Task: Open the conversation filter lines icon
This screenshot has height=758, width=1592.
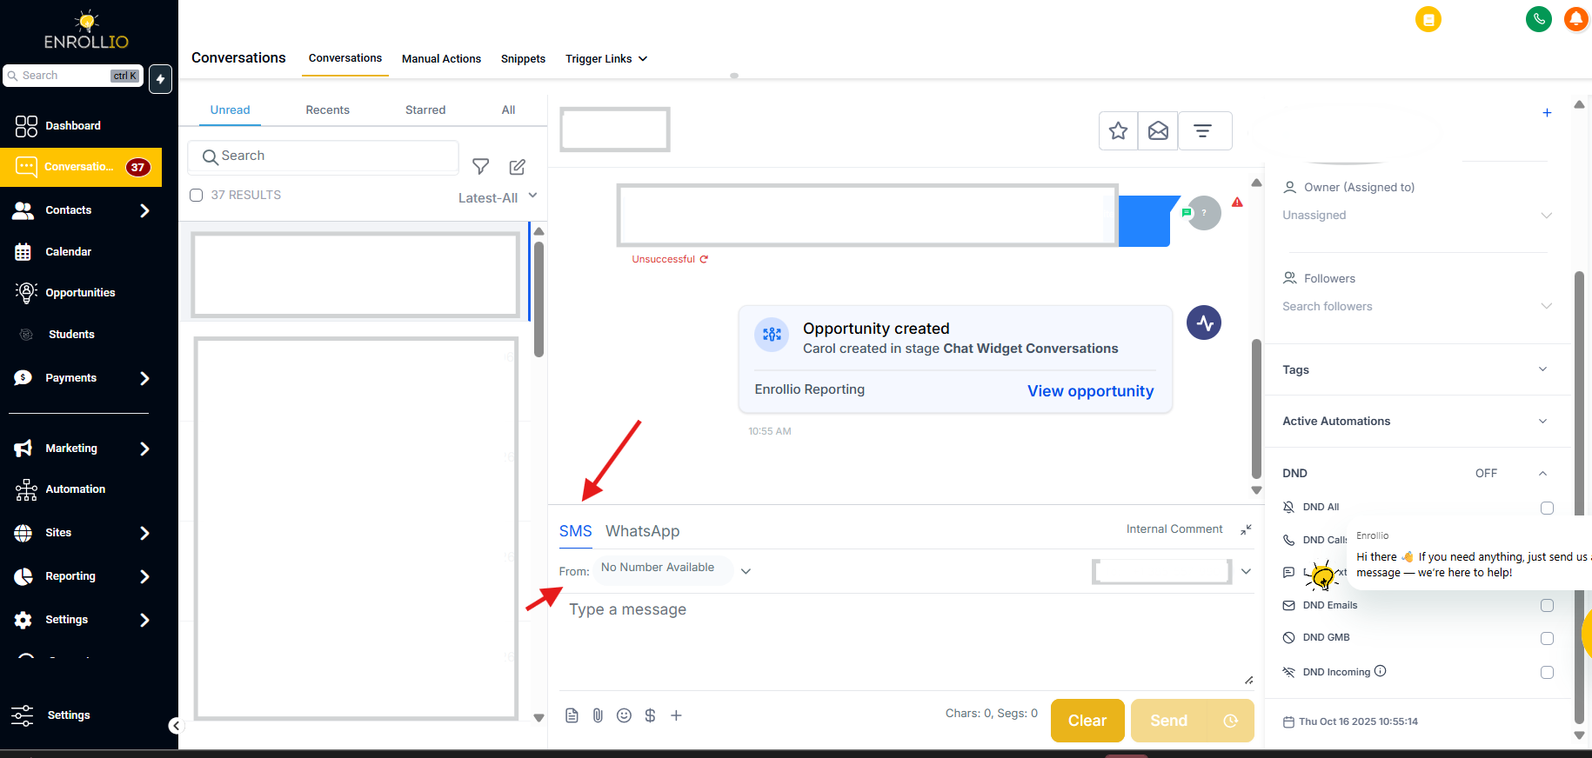Action: coord(1202,131)
